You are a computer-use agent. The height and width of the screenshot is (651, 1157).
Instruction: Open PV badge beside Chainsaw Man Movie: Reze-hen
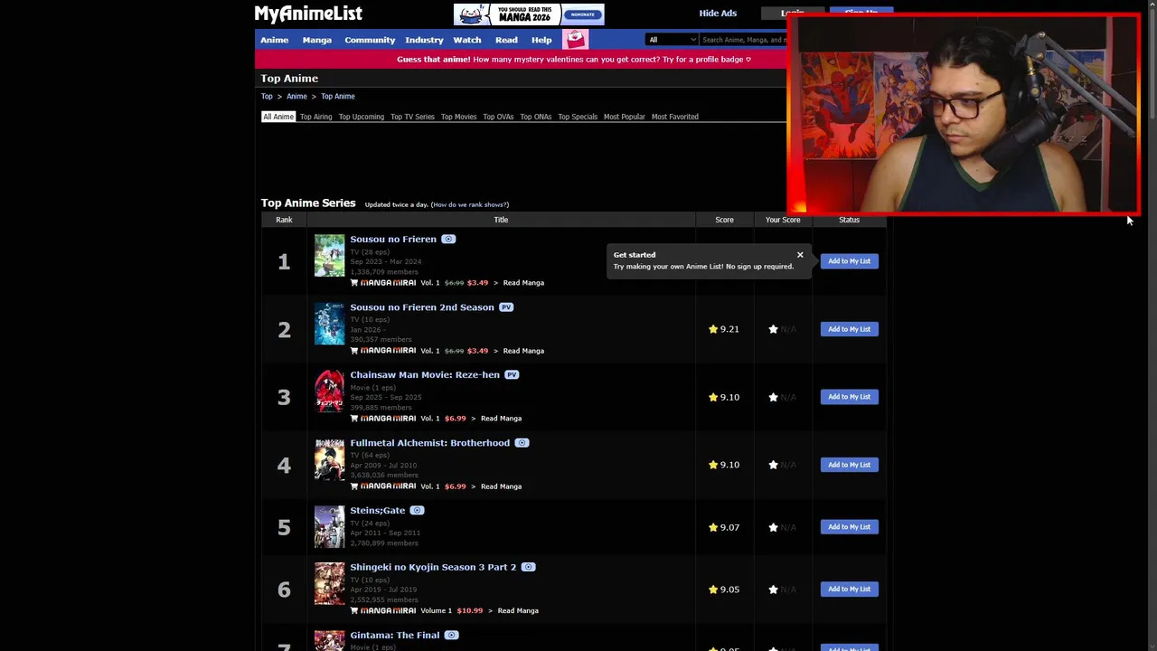[512, 375]
